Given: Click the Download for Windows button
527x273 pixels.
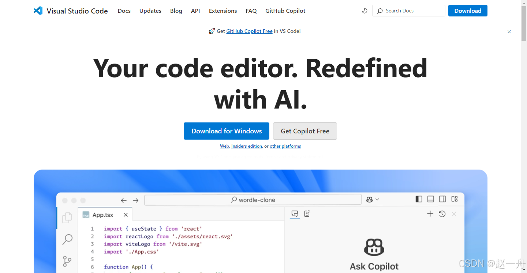Looking at the screenshot, I should coord(227,131).
